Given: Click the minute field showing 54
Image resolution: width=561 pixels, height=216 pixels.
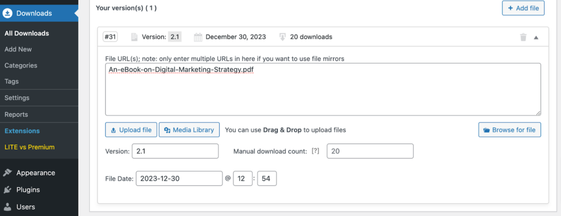Looking at the screenshot, I should 267,178.
